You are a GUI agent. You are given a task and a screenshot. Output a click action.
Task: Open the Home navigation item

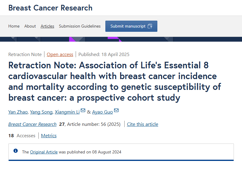point(14,26)
